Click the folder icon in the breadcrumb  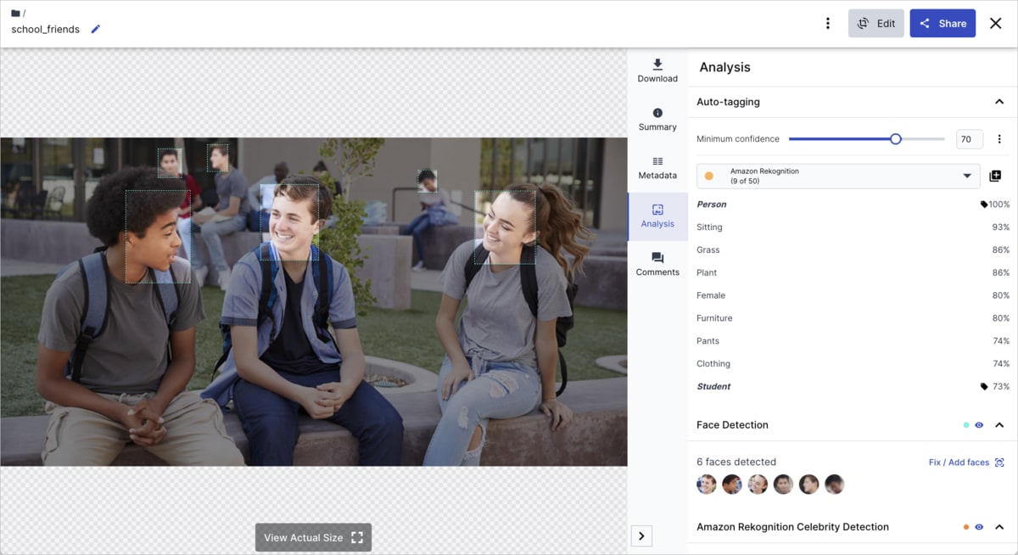click(x=15, y=14)
